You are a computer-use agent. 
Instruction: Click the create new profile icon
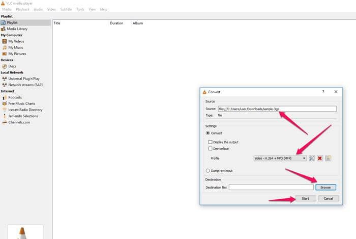tap(329, 158)
